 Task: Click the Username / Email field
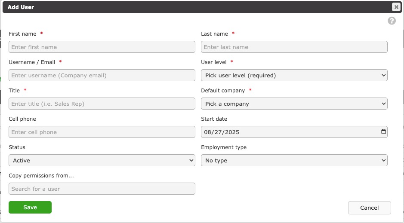pos(102,75)
